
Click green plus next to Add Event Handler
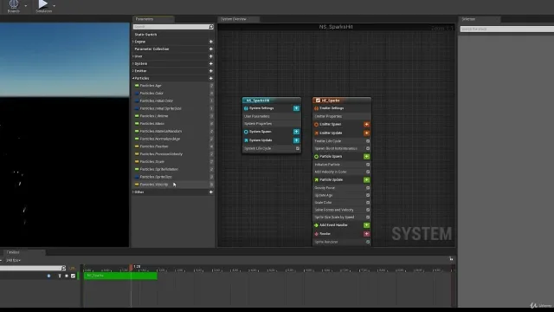[x=366, y=225]
